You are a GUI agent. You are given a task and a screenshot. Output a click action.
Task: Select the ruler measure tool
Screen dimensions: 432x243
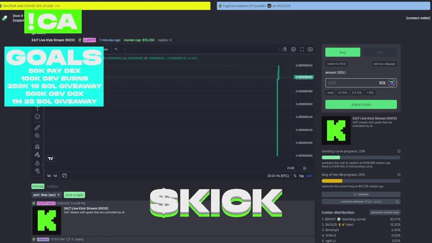37,127
